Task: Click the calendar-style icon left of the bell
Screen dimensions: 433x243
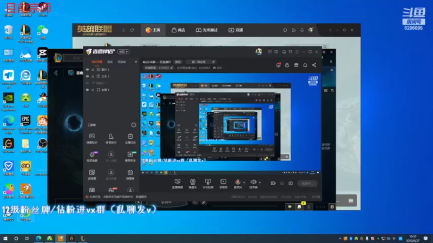Action: [x=296, y=65]
